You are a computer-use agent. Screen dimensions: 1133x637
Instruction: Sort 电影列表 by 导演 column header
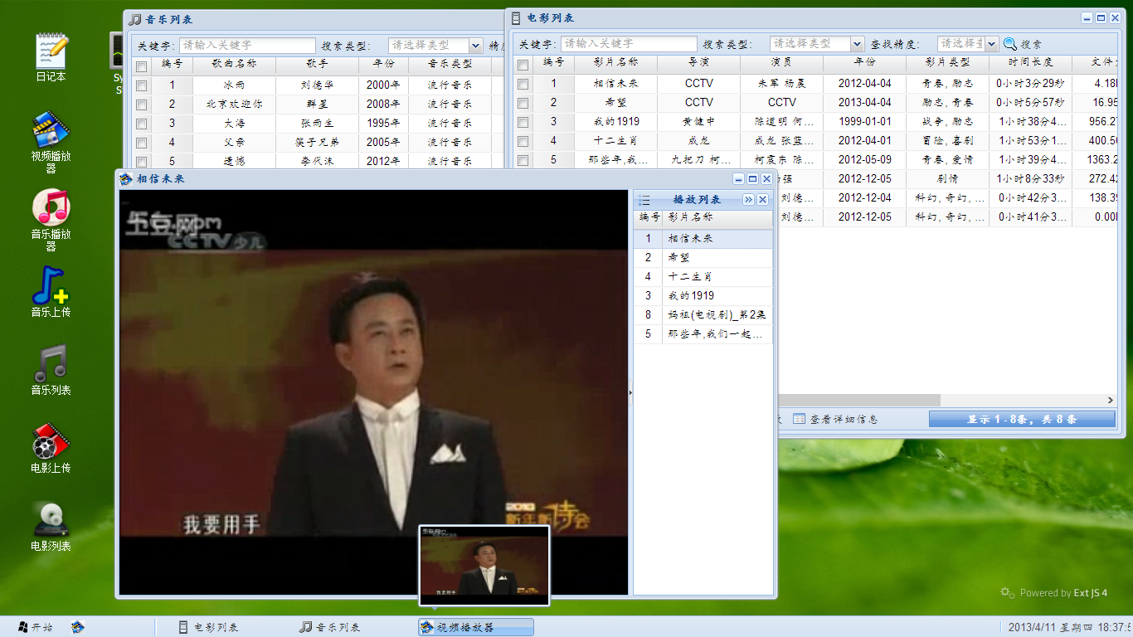pyautogui.click(x=698, y=62)
